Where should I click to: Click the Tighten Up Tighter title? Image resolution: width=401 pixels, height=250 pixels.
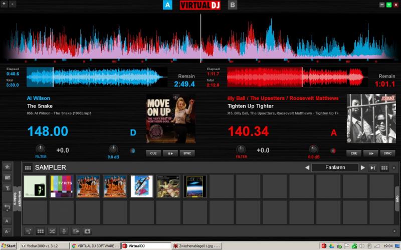point(251,106)
